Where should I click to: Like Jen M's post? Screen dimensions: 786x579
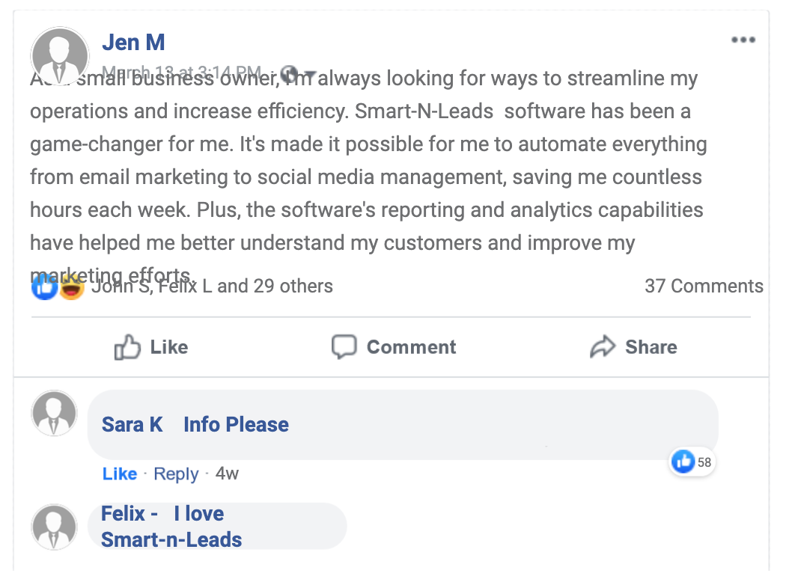(151, 347)
